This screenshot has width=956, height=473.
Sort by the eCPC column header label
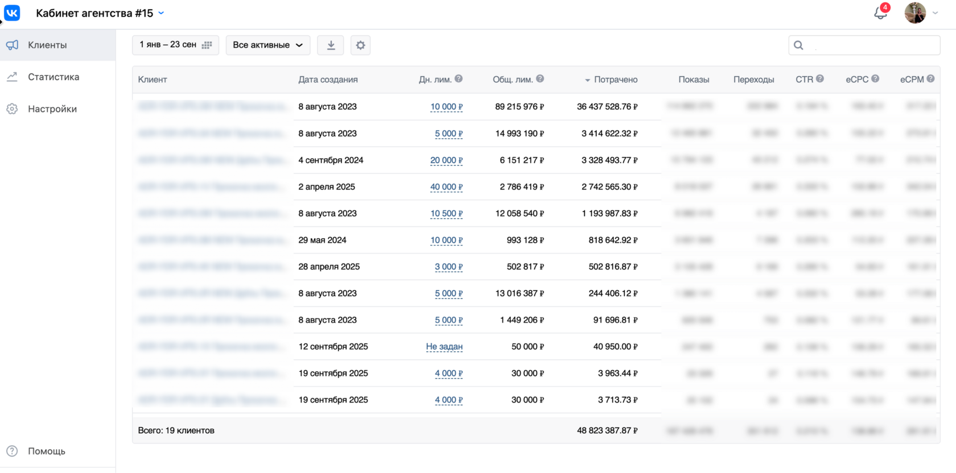[857, 80]
